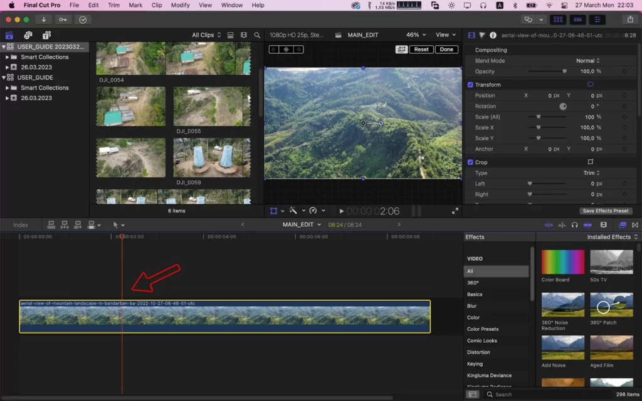Viewport: 642px width, 401px height.
Task: Connect clip to primary storyline icon
Action: click(51, 225)
